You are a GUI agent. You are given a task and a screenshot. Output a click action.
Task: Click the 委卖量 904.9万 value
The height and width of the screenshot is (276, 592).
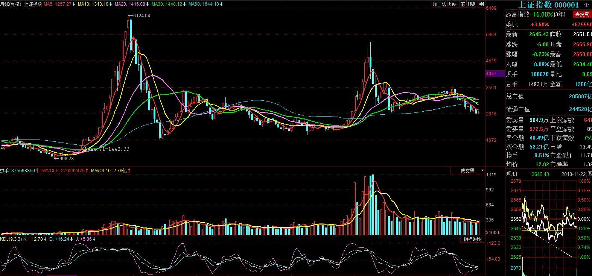(538, 120)
